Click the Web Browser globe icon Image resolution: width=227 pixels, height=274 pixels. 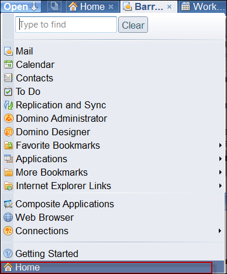[8, 217]
